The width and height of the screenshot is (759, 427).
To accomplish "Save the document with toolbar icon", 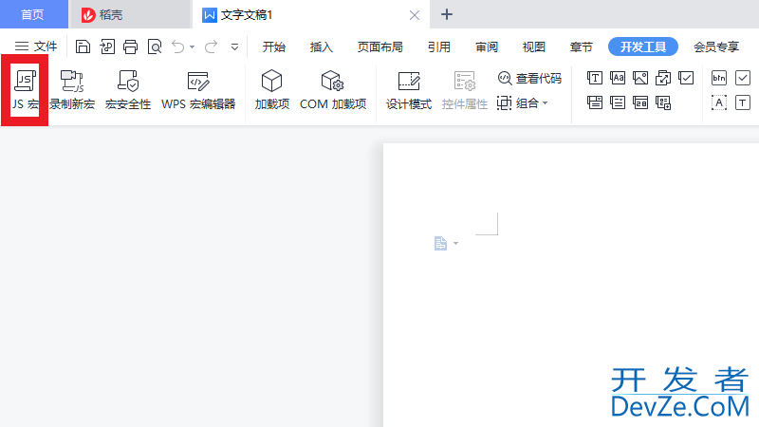I will point(83,46).
